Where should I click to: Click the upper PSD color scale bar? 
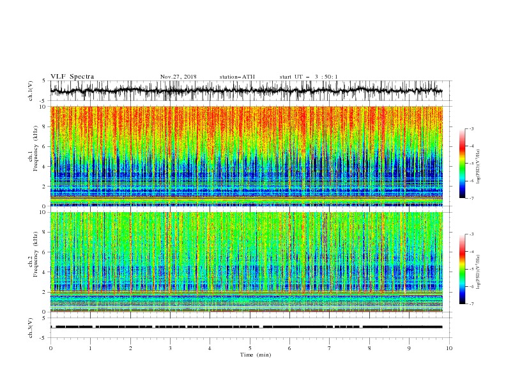click(x=463, y=164)
